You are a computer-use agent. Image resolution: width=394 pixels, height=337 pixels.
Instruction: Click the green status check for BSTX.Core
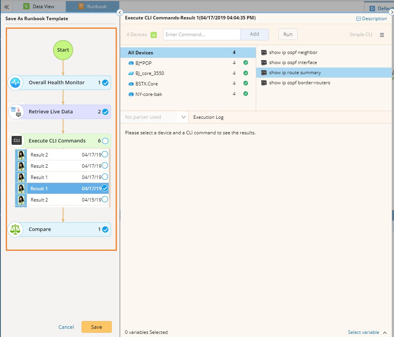click(246, 83)
